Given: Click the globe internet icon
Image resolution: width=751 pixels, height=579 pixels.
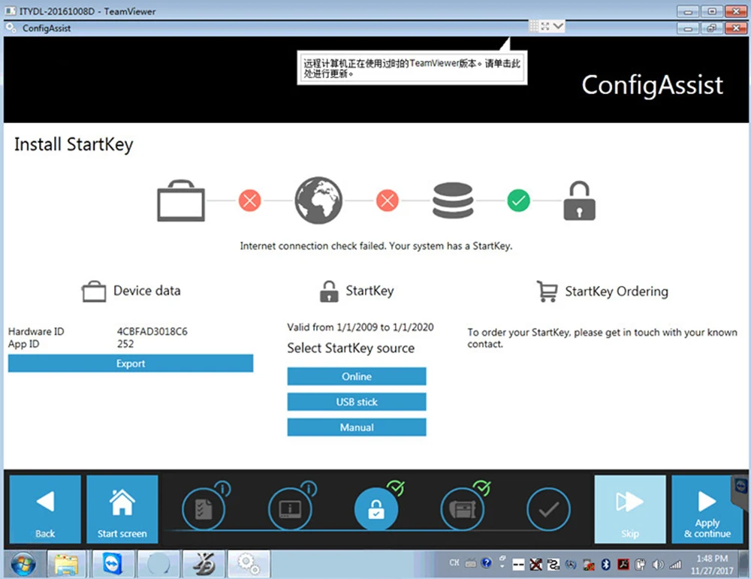Looking at the screenshot, I should pyautogui.click(x=318, y=201).
